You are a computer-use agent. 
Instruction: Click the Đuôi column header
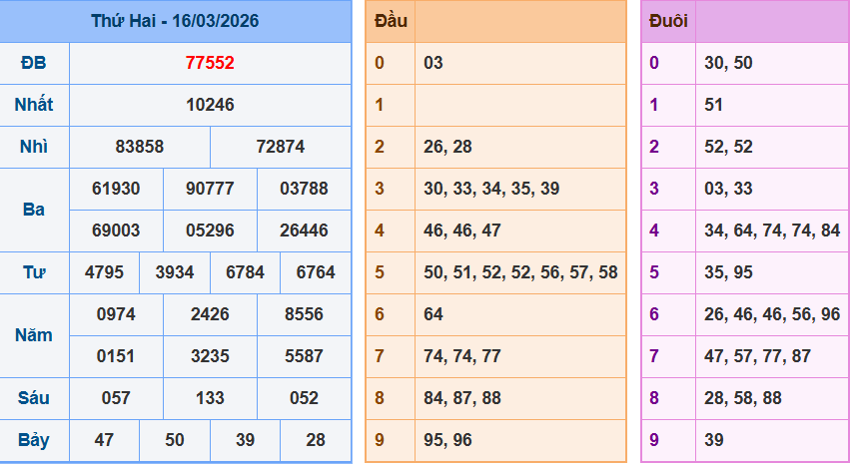point(668,21)
